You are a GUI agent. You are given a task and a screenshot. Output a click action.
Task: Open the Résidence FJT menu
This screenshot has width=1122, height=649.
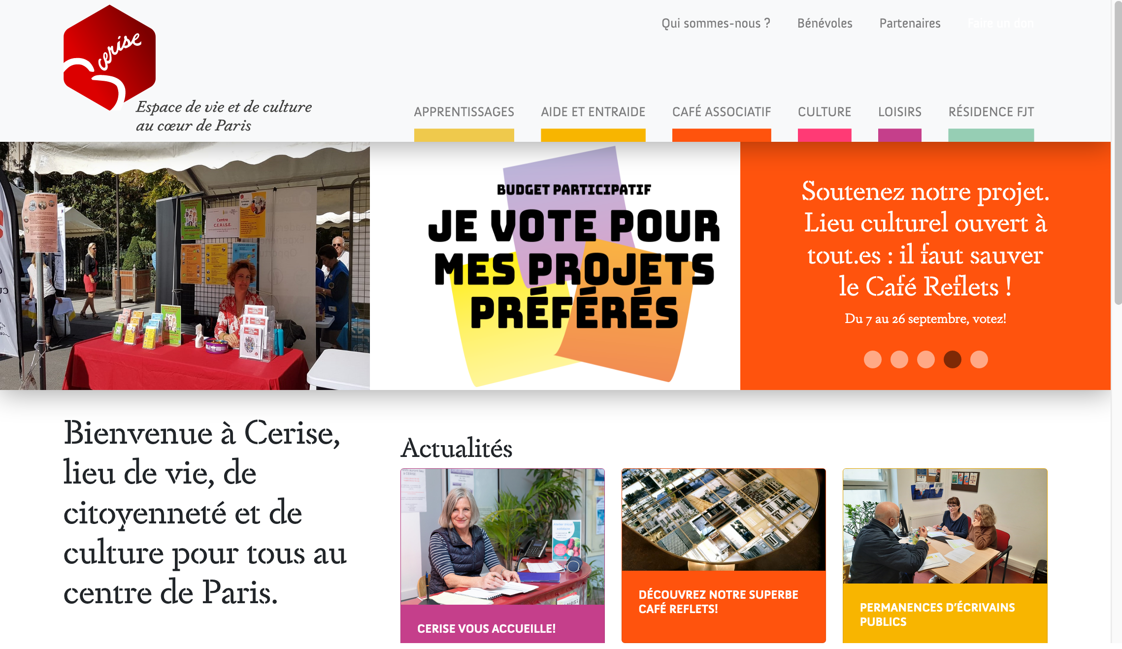pyautogui.click(x=991, y=112)
